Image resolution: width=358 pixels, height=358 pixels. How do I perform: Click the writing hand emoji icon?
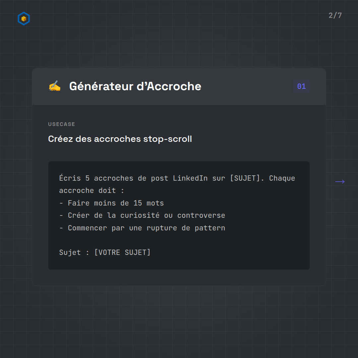[55, 86]
